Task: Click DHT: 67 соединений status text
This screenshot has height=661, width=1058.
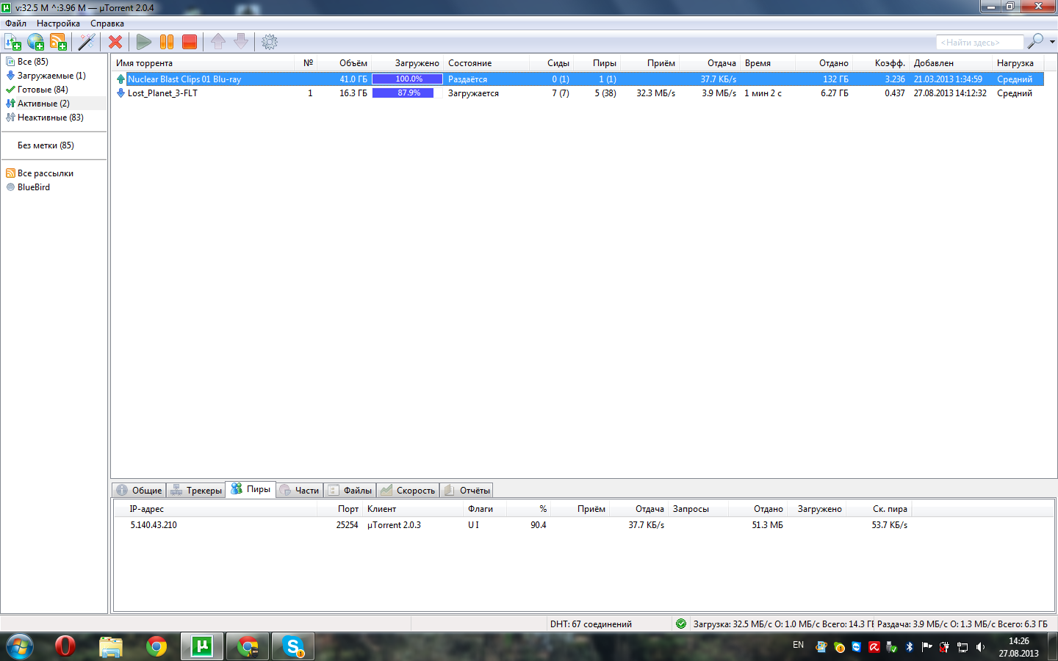Action: point(591,624)
